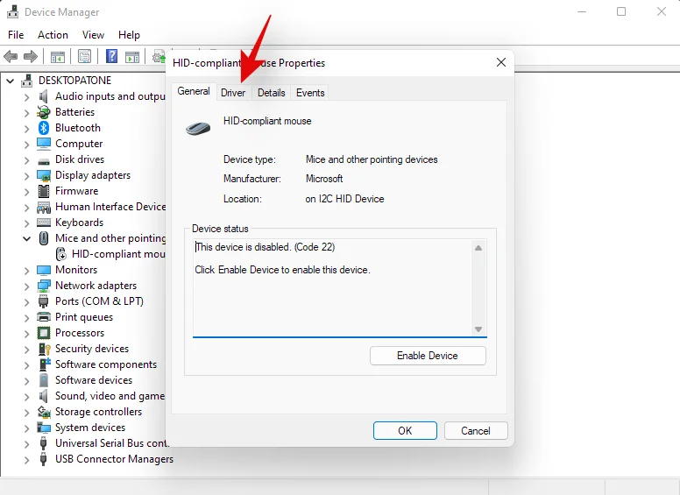This screenshot has width=680, height=495.
Task: Switch to the Events tab
Action: [x=310, y=93]
